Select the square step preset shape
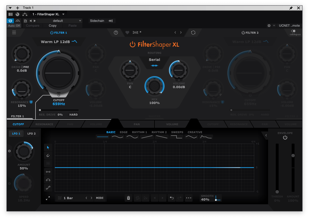 click(176, 137)
